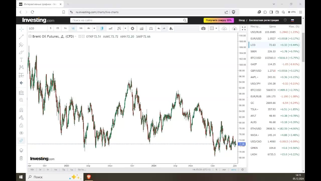Select the 1Д daily interval

73,28
